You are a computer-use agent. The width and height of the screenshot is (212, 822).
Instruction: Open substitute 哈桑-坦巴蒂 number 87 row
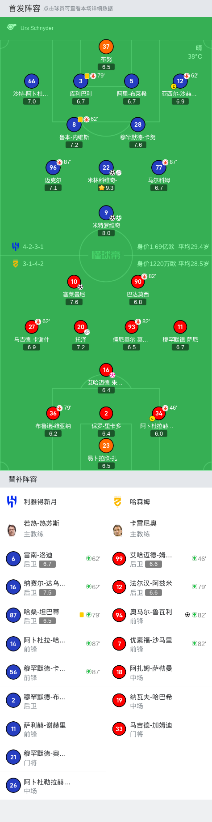[x=53, y=615]
